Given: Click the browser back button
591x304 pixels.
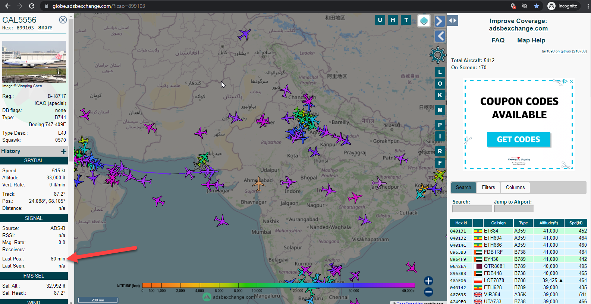Looking at the screenshot, I should tap(8, 6).
